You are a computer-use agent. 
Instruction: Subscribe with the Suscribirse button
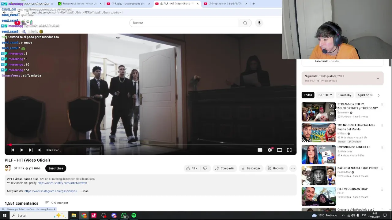coord(55,168)
